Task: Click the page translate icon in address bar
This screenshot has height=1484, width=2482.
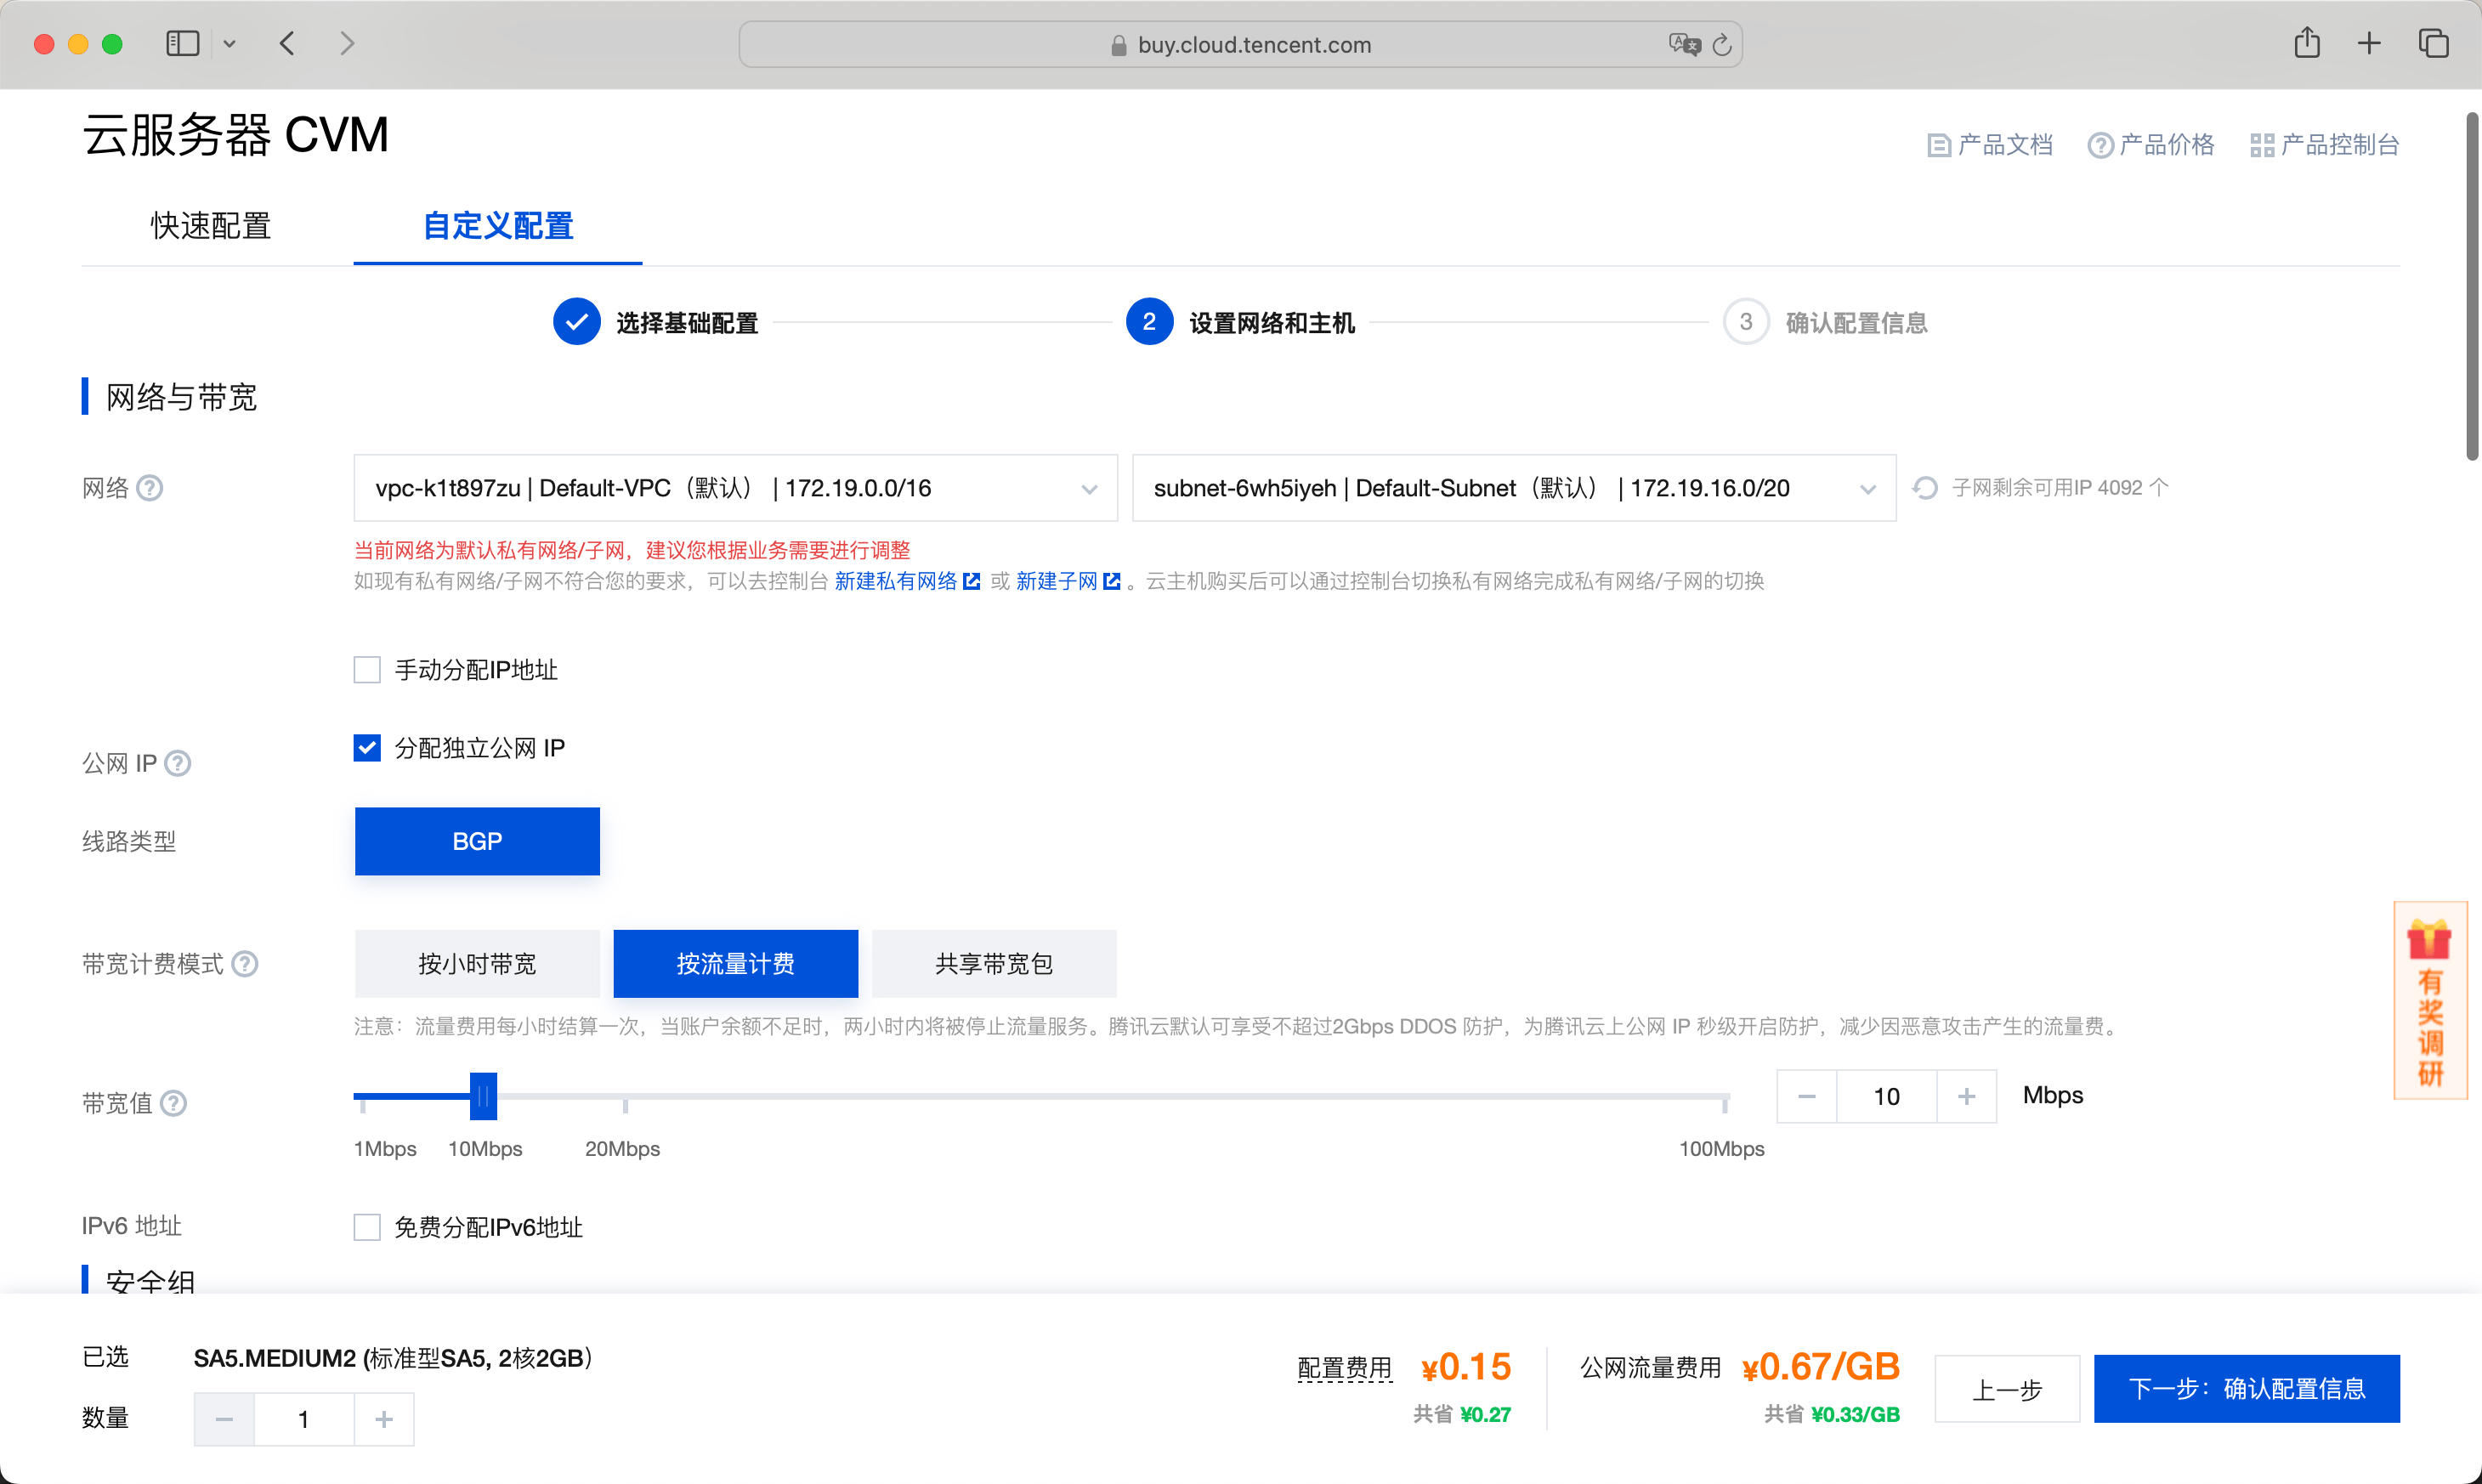Action: (1683, 45)
